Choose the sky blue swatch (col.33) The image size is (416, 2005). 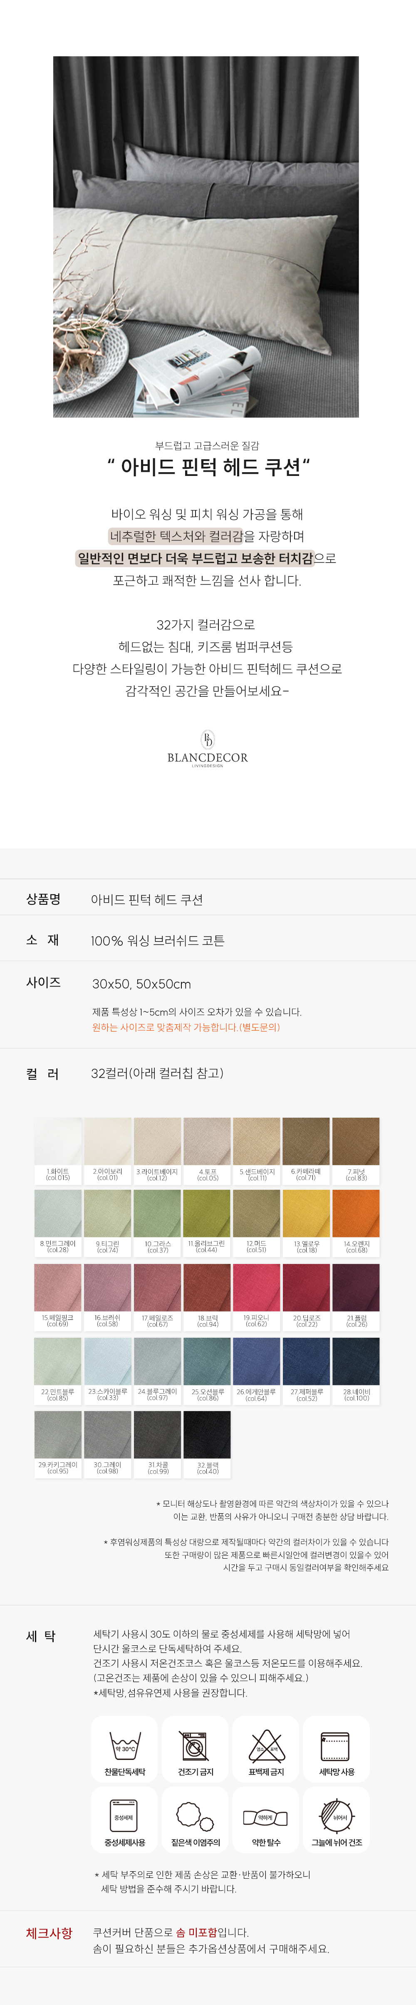(x=107, y=1361)
